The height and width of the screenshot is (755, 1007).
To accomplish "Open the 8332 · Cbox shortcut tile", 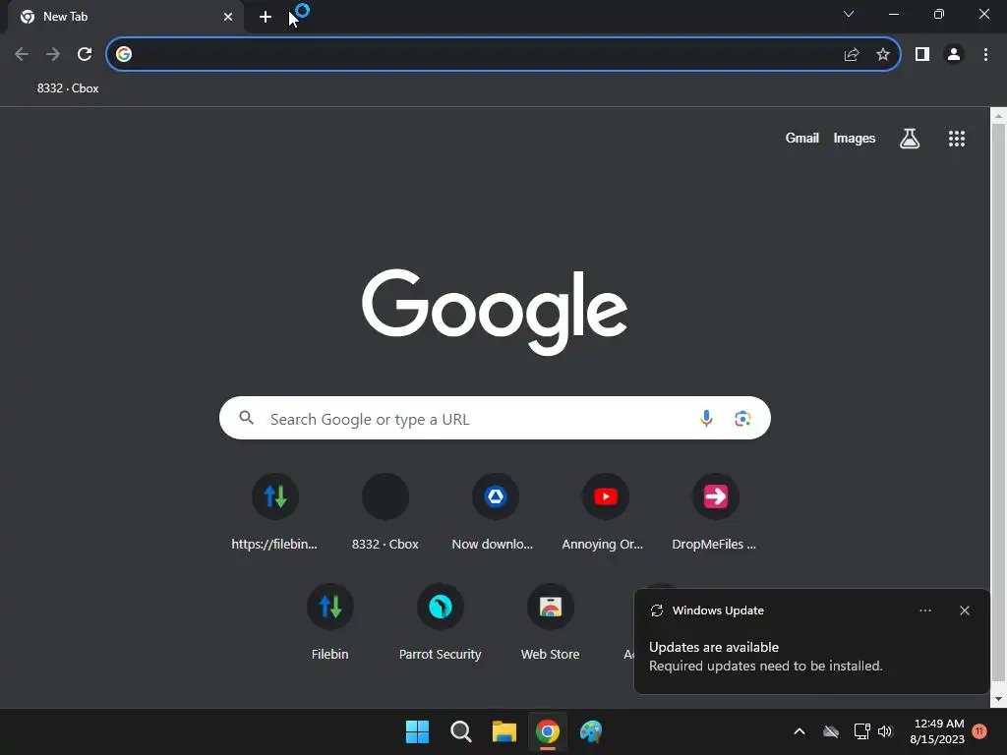I will (x=385, y=511).
